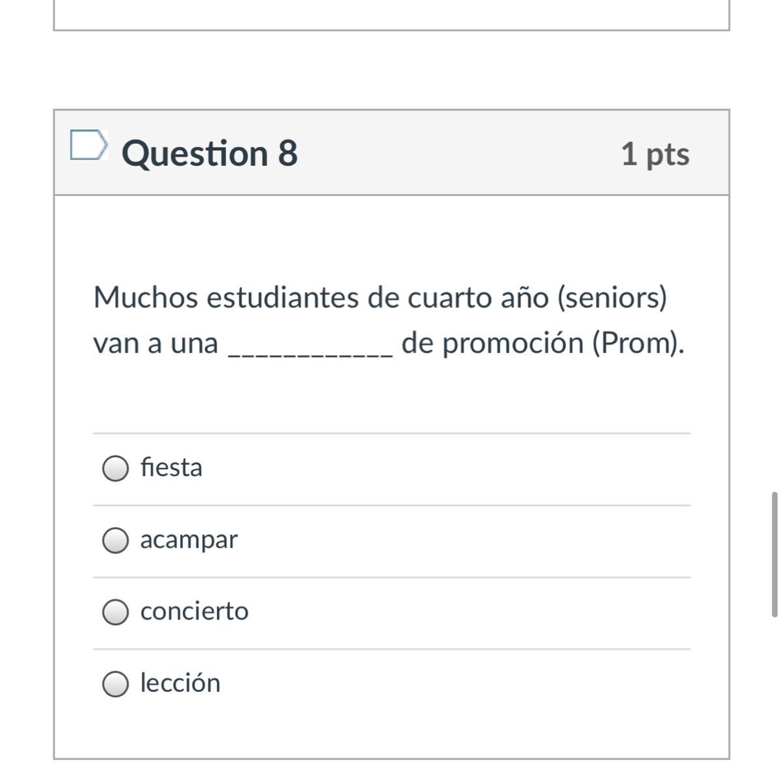This screenshot has height=784, width=784.
Task: Click the word Muchos in the prompt
Action: coord(146,298)
